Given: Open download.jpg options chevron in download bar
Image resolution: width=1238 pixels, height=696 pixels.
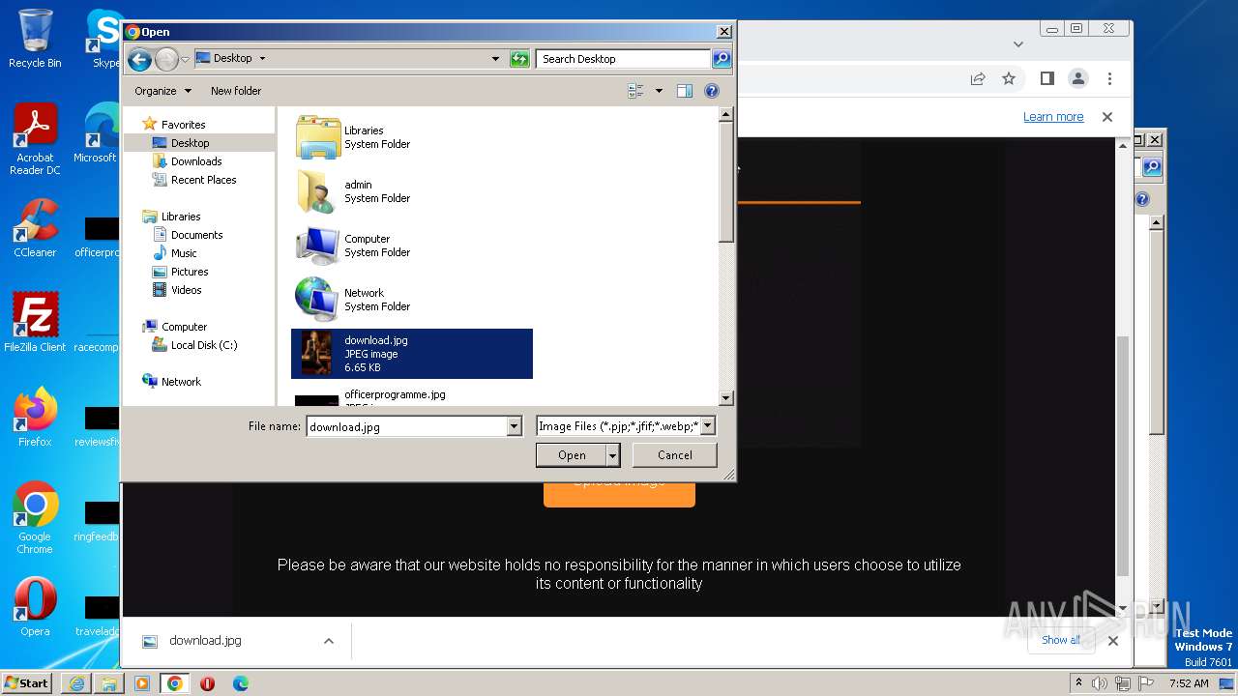Looking at the screenshot, I should [329, 641].
